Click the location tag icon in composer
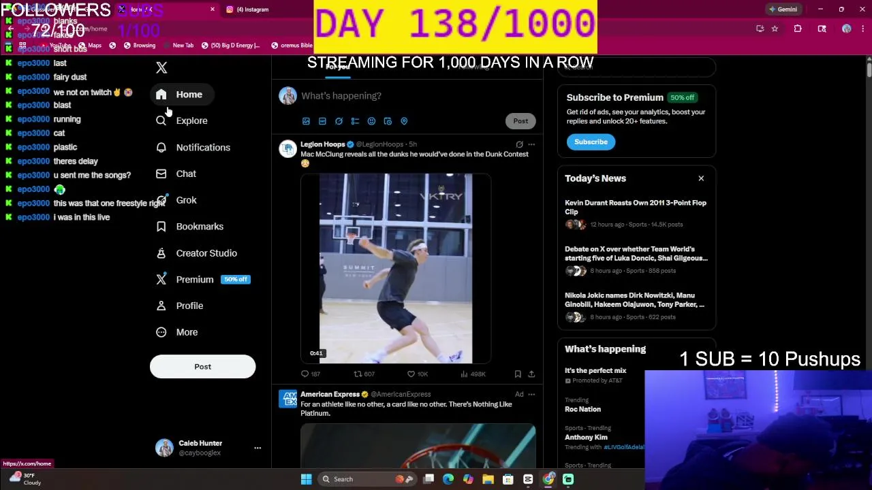Viewport: 872px width, 490px height. point(404,121)
